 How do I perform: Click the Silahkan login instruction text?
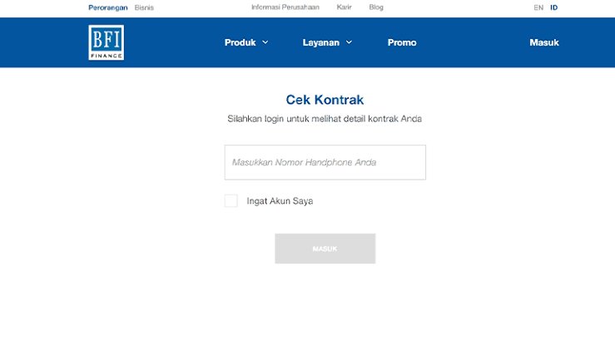point(325,119)
